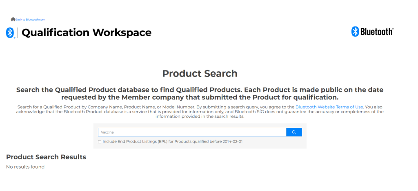Click the home icon beside Back to Bluetooth.com
The height and width of the screenshot is (191, 418).
(13, 19)
